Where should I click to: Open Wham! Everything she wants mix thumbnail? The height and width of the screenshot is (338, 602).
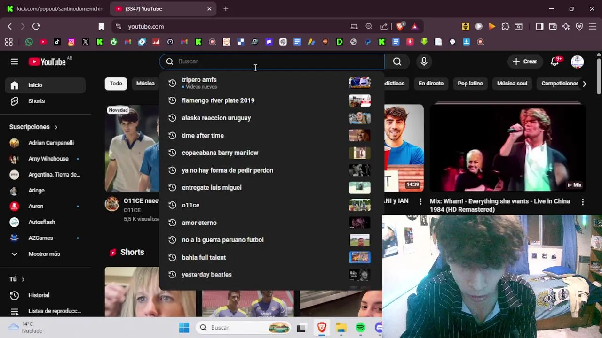tap(507, 148)
